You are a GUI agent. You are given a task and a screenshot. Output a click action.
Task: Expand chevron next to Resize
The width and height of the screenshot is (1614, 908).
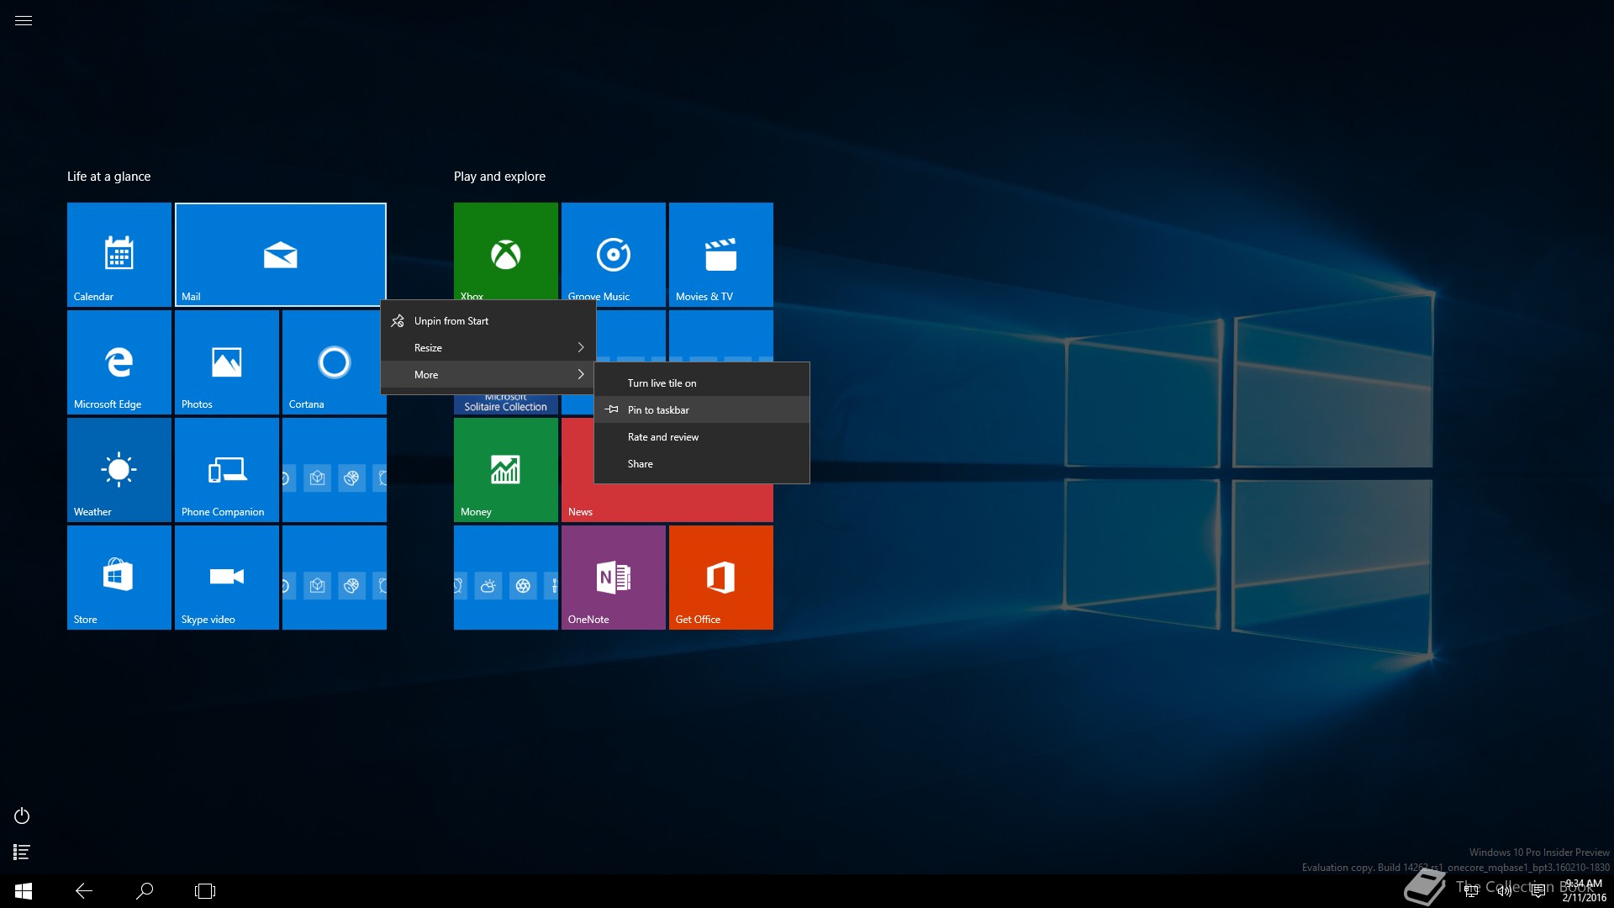coord(580,348)
